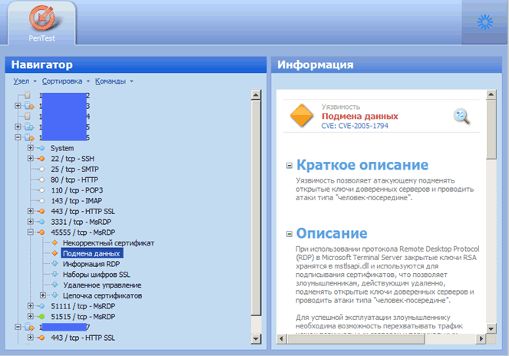Click the blue diamond icon beside Информация RDP
This screenshot has height=356, width=509.
coord(55,263)
